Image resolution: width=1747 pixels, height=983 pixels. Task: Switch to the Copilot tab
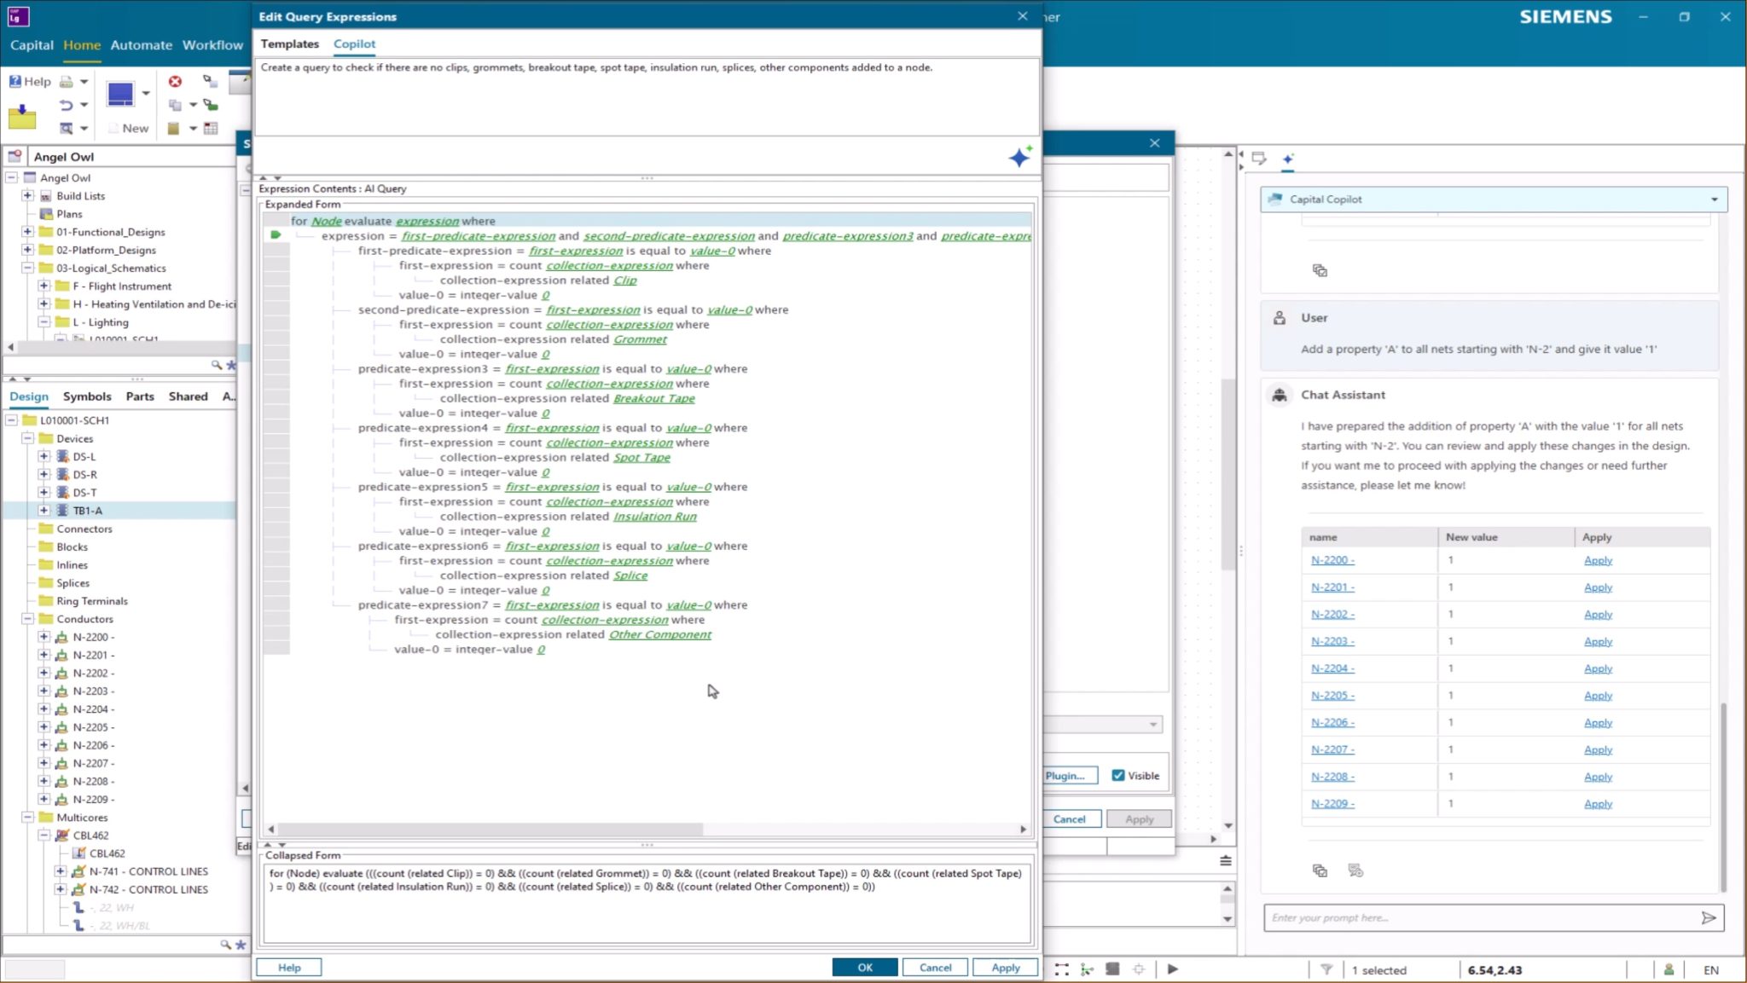click(354, 43)
